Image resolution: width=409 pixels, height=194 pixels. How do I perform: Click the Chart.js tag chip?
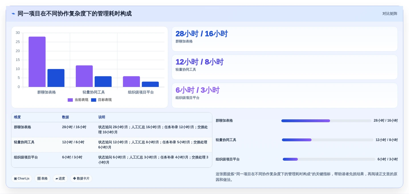pyautogui.click(x=22, y=179)
